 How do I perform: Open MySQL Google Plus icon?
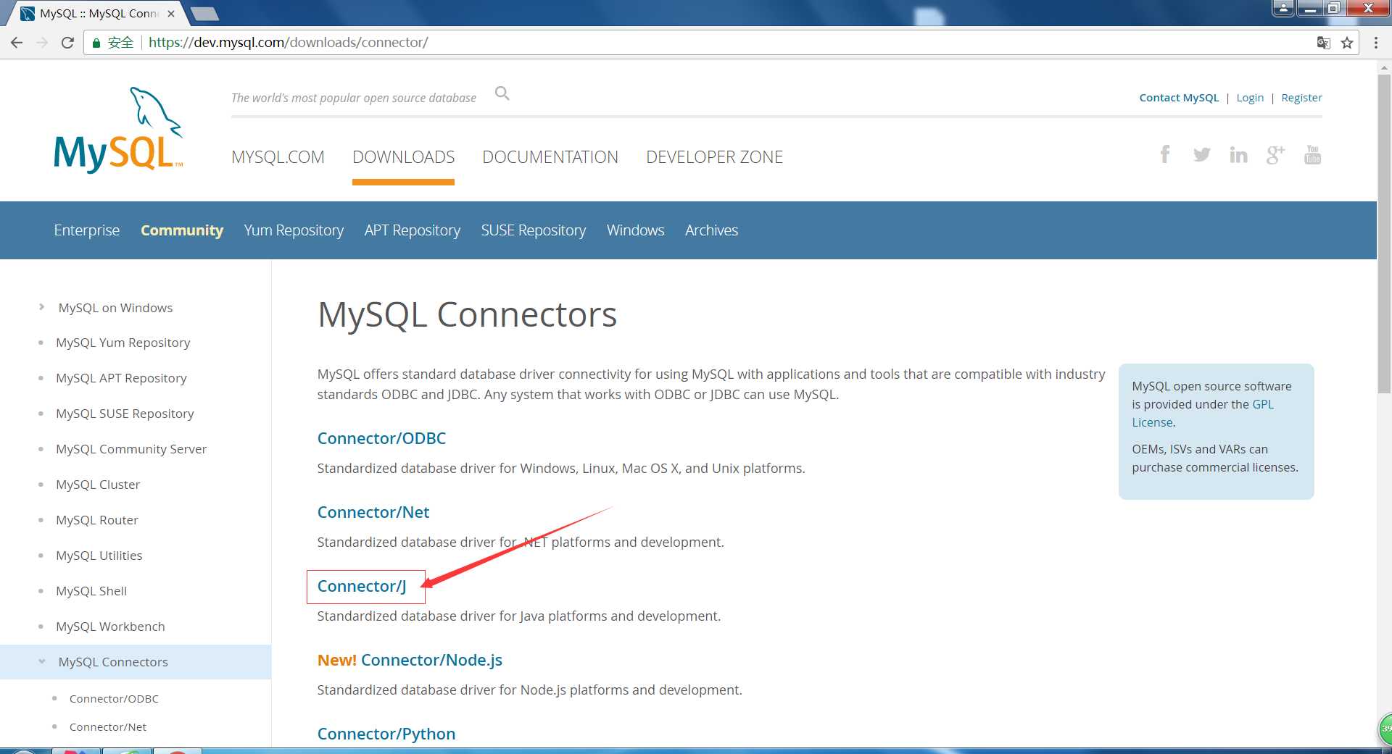click(x=1275, y=154)
